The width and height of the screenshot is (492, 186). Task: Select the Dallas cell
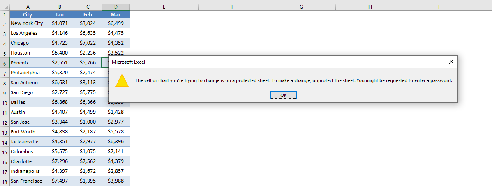coord(28,102)
